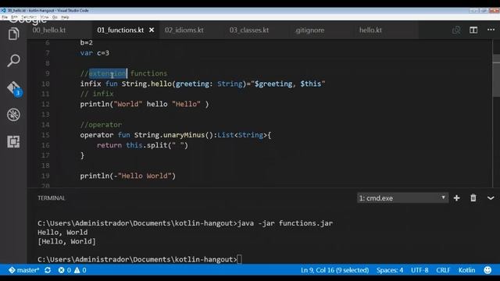Open the Help menu
The width and height of the screenshot is (500, 281).
(x=65, y=17)
